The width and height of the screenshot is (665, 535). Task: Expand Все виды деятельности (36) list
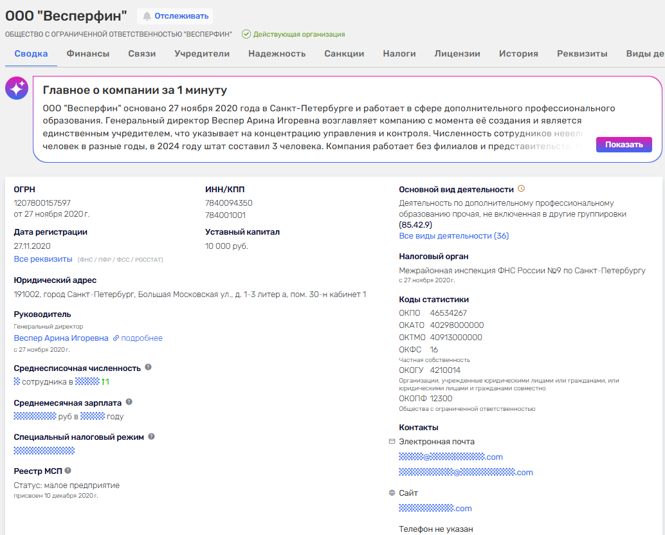pos(453,236)
